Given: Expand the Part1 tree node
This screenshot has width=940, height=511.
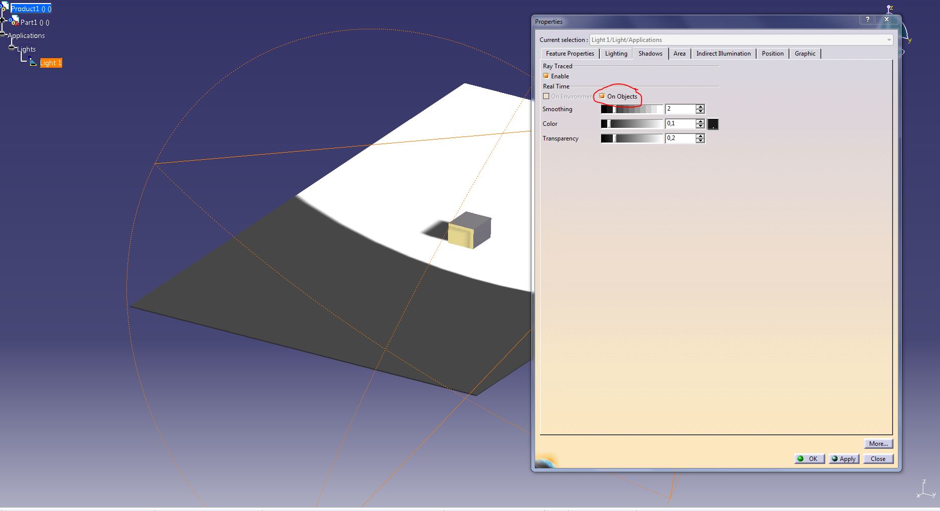Looking at the screenshot, I should coord(3,20).
